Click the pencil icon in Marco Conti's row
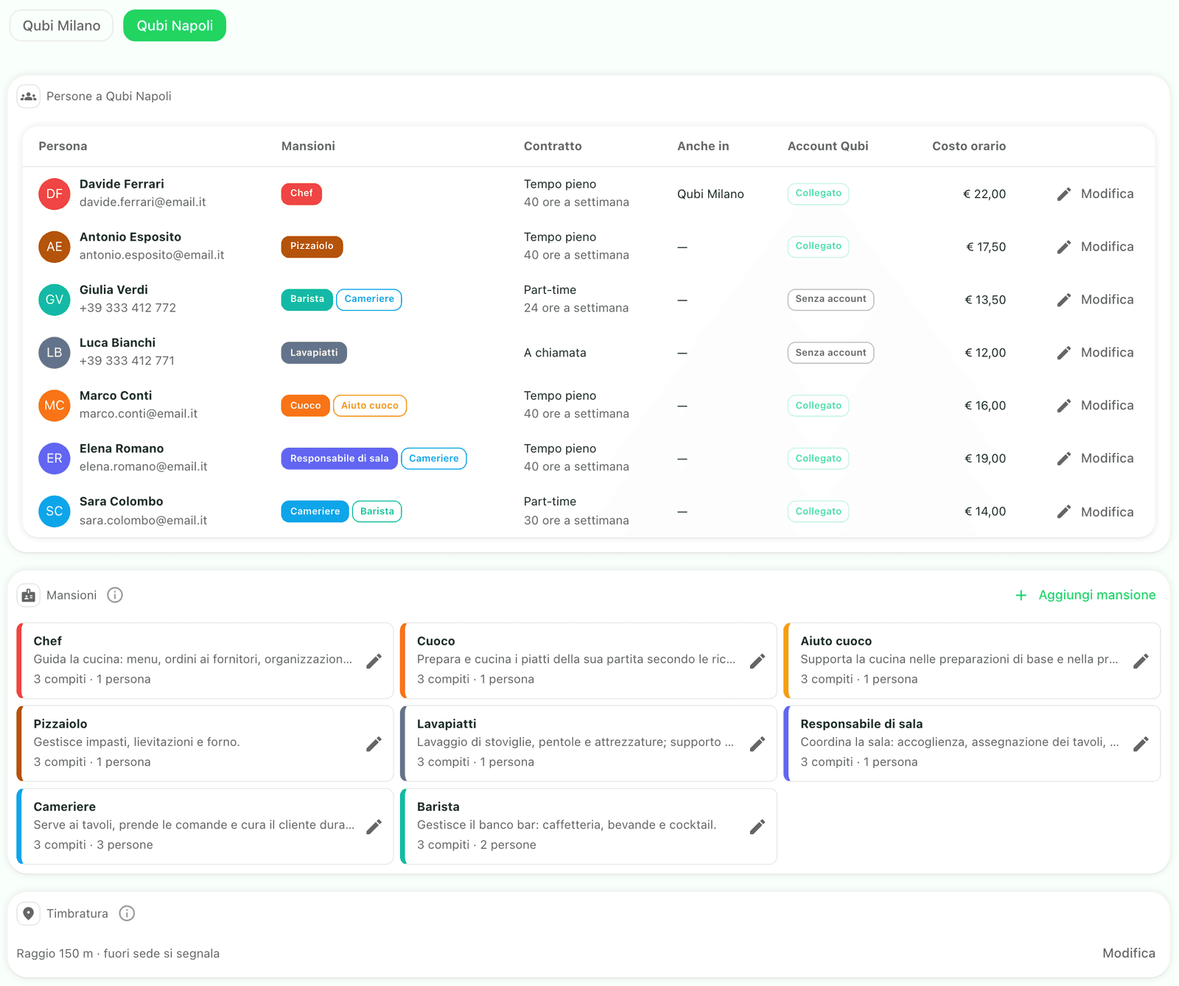Image resolution: width=1179 pixels, height=986 pixels. coord(1063,406)
